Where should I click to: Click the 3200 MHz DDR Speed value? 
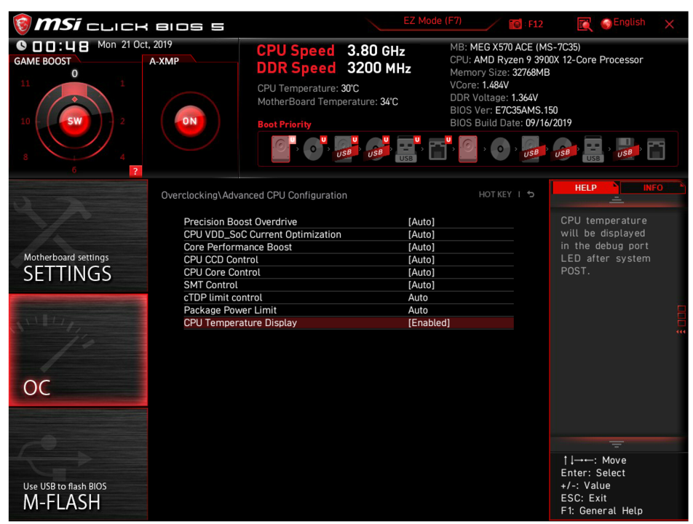pyautogui.click(x=379, y=68)
